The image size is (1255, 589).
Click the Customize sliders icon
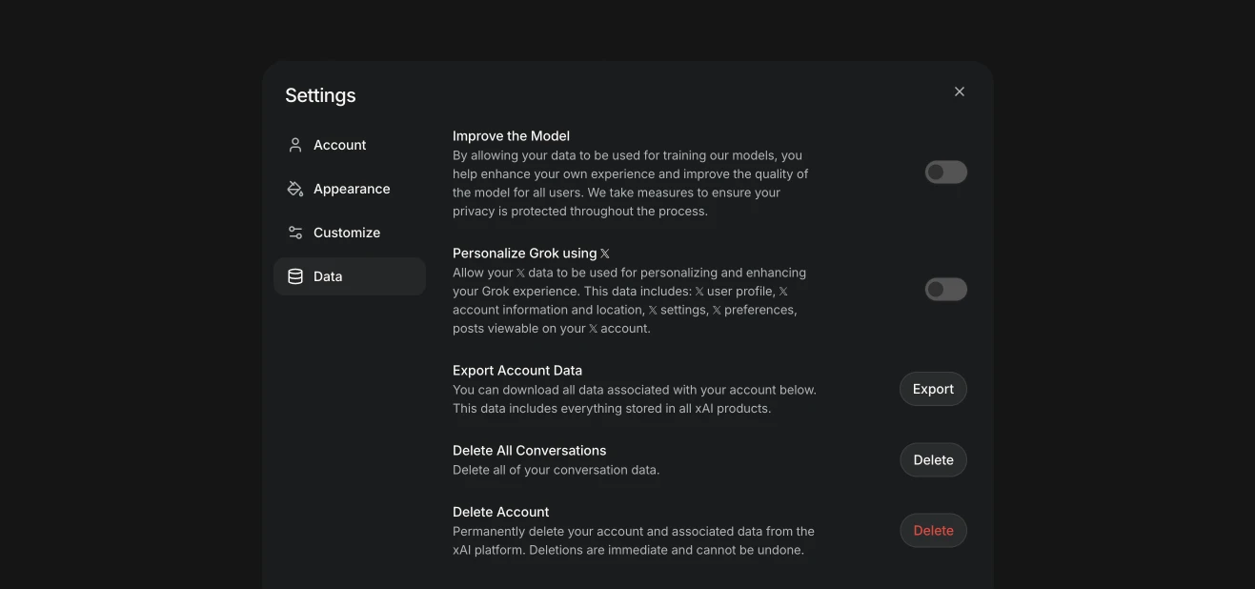pyautogui.click(x=294, y=232)
